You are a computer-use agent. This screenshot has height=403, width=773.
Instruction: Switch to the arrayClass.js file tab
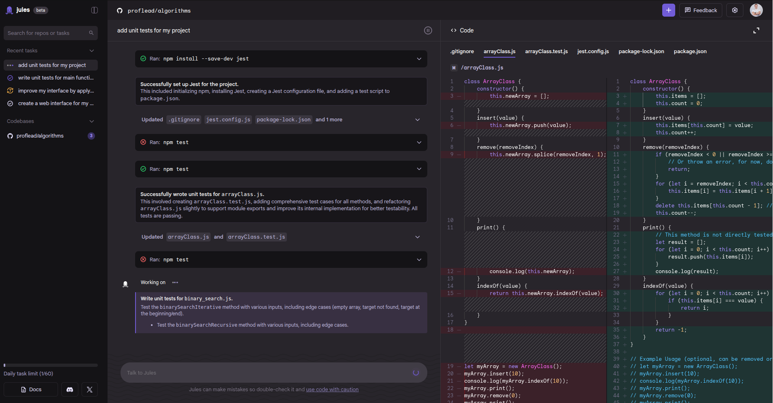[x=500, y=52]
